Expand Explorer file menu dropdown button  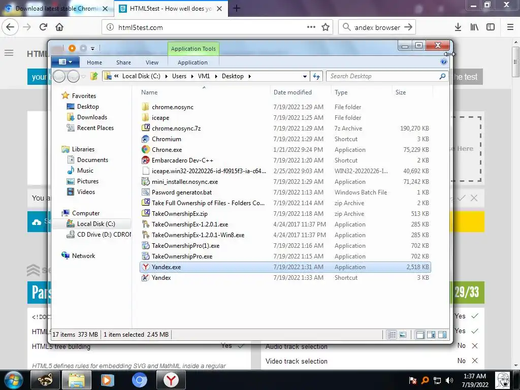point(66,61)
